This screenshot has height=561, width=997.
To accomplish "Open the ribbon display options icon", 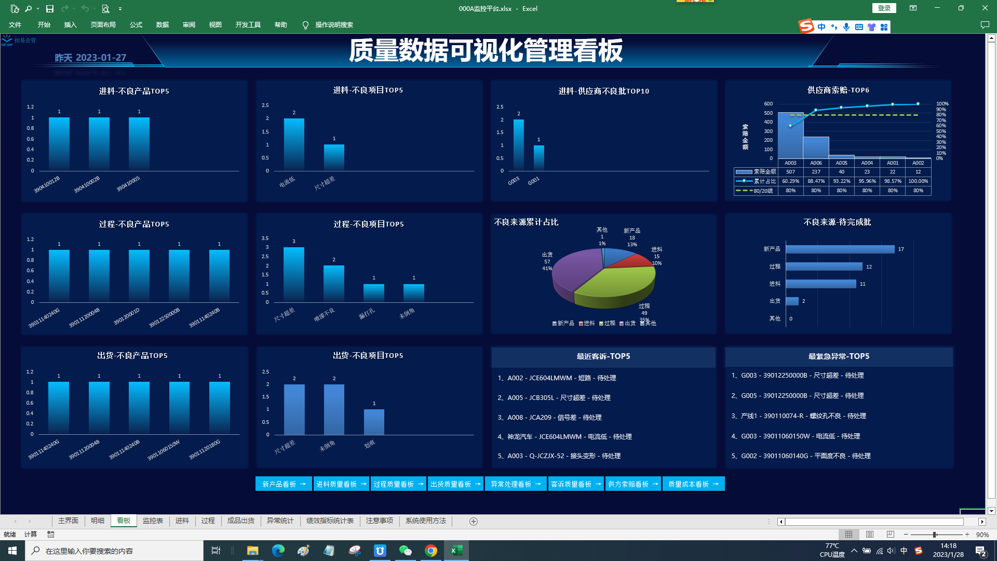I will tap(913, 8).
